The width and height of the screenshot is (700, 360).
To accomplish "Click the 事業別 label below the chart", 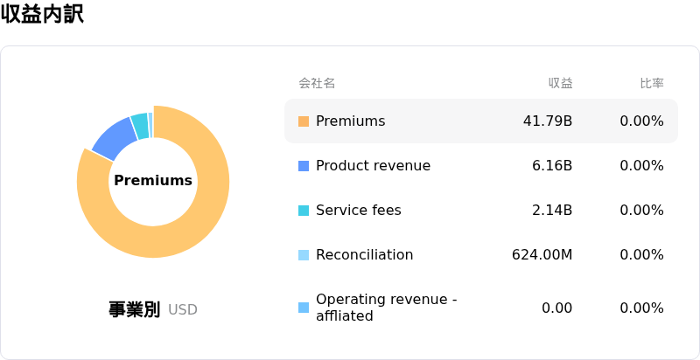I will pyautogui.click(x=134, y=309).
